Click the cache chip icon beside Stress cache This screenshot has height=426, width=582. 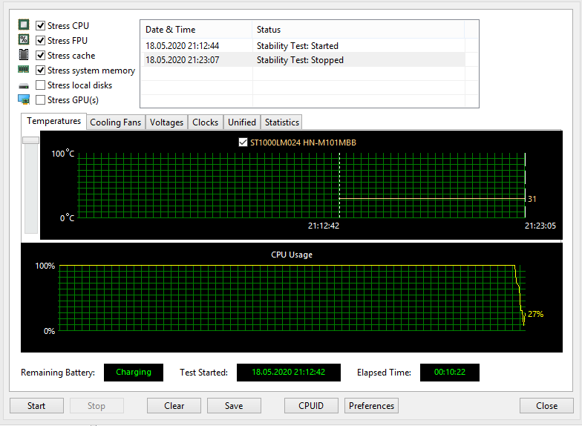click(x=24, y=55)
